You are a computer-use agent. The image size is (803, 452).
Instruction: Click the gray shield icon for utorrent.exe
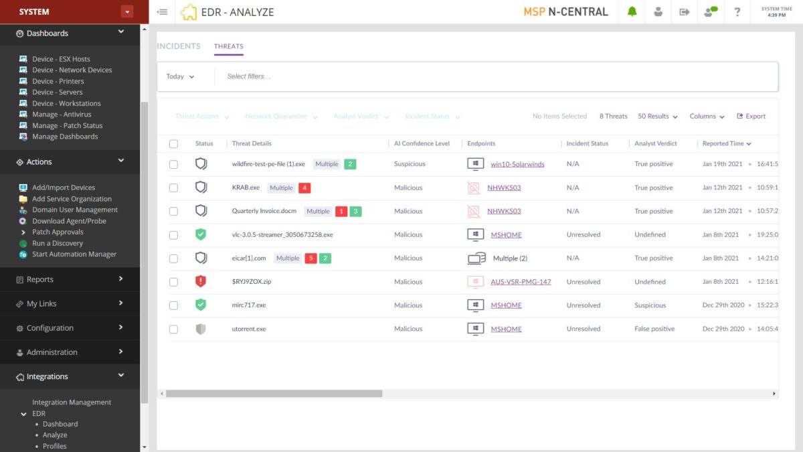[x=201, y=329]
